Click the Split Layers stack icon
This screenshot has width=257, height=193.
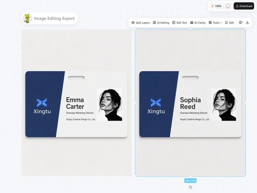[133, 23]
